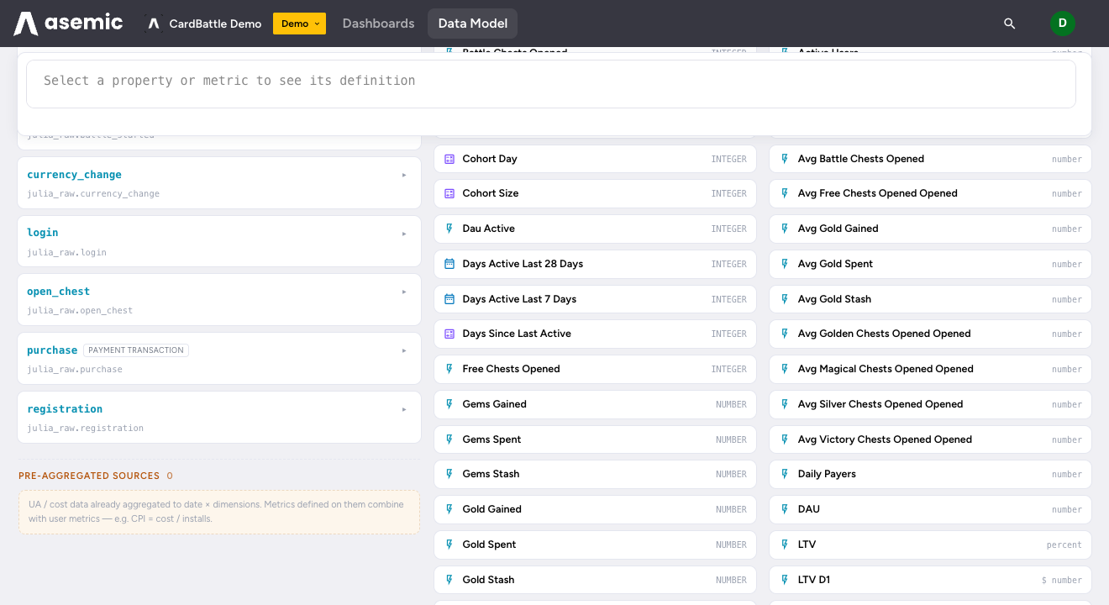Click the Gold Gained lightning icon
This screenshot has height=605, width=1109.
pos(449,509)
